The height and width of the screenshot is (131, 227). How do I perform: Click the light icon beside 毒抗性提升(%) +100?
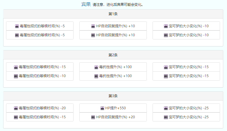pos(96,67)
